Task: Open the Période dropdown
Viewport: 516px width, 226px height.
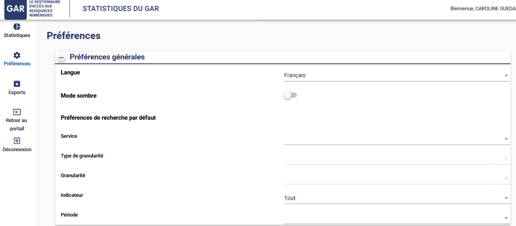Action: (x=396, y=217)
